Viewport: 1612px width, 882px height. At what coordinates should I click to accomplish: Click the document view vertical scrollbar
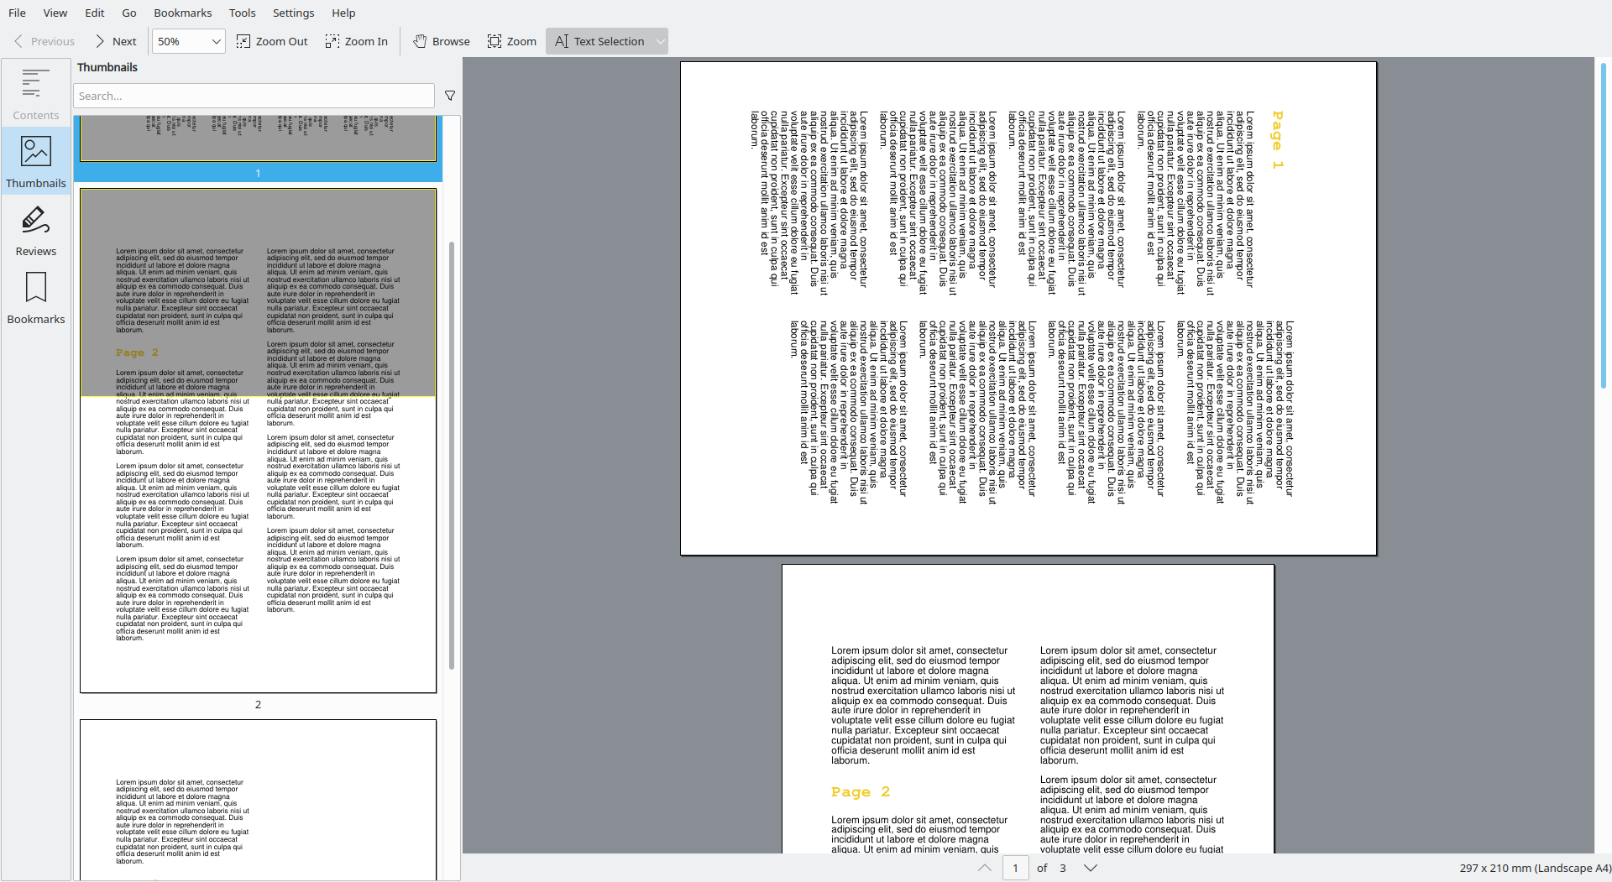tap(1603, 227)
